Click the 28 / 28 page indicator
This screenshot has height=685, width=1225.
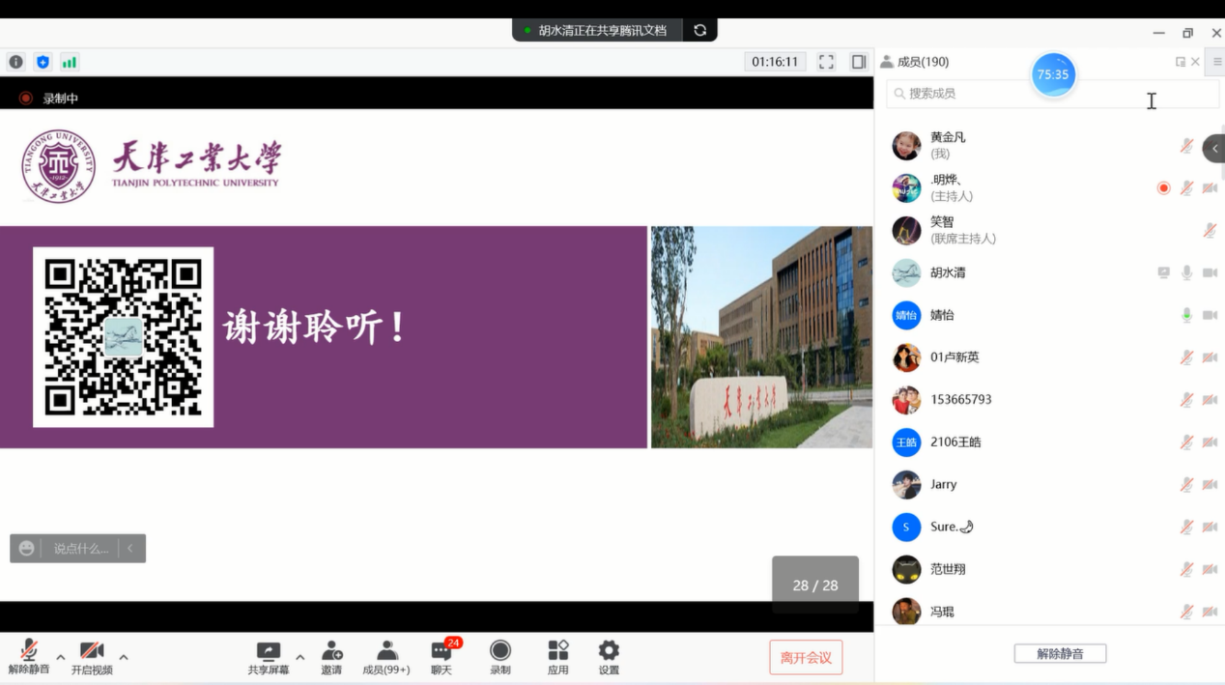[815, 585]
